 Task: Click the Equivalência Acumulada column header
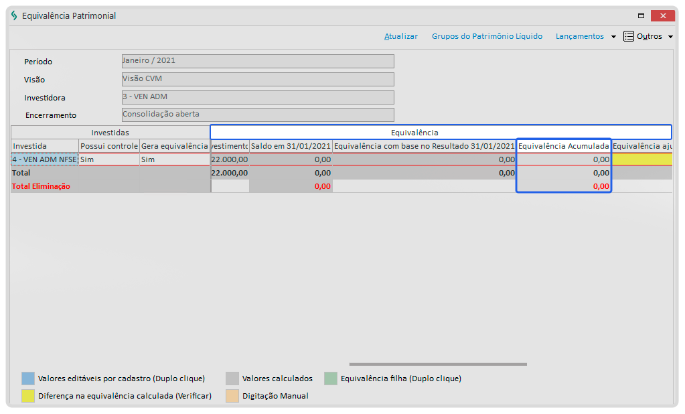[563, 146]
